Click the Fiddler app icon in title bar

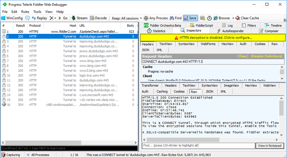4,4
